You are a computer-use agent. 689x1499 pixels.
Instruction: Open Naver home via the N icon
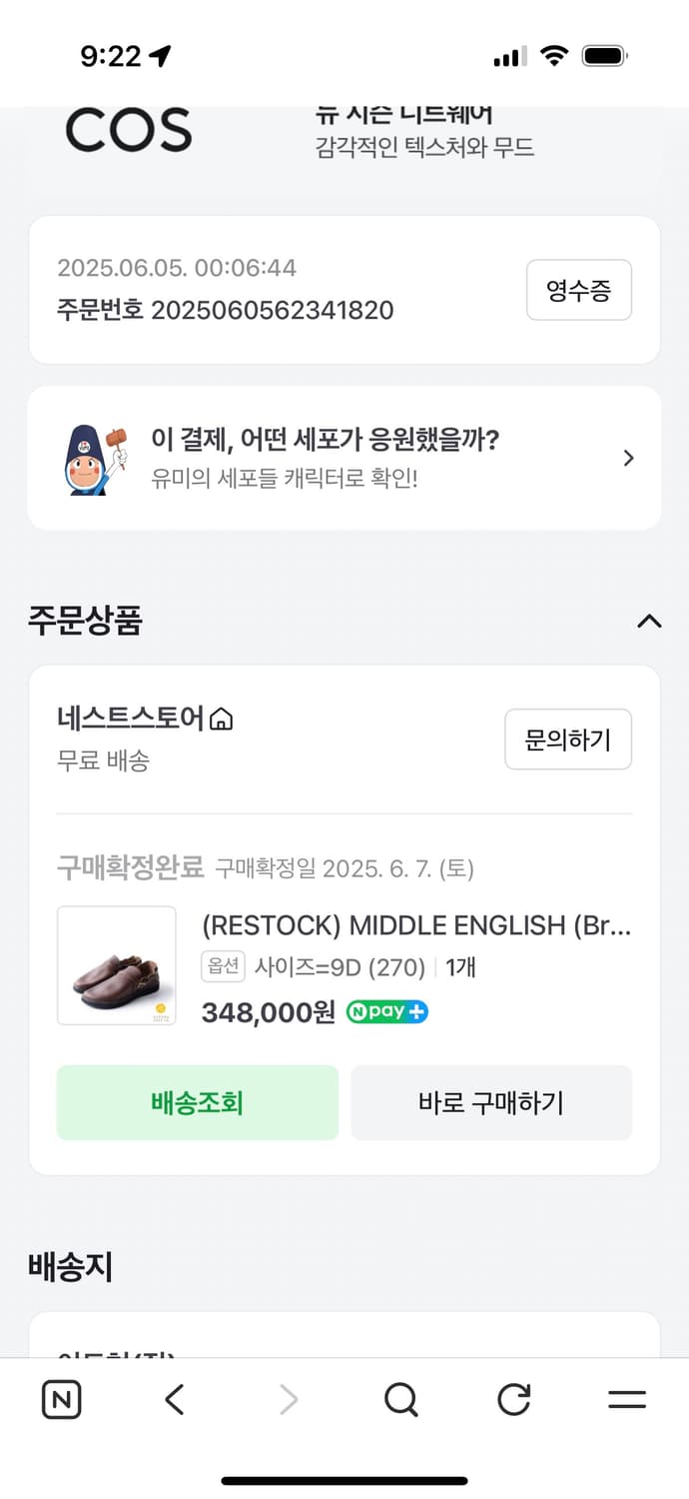[60, 1399]
